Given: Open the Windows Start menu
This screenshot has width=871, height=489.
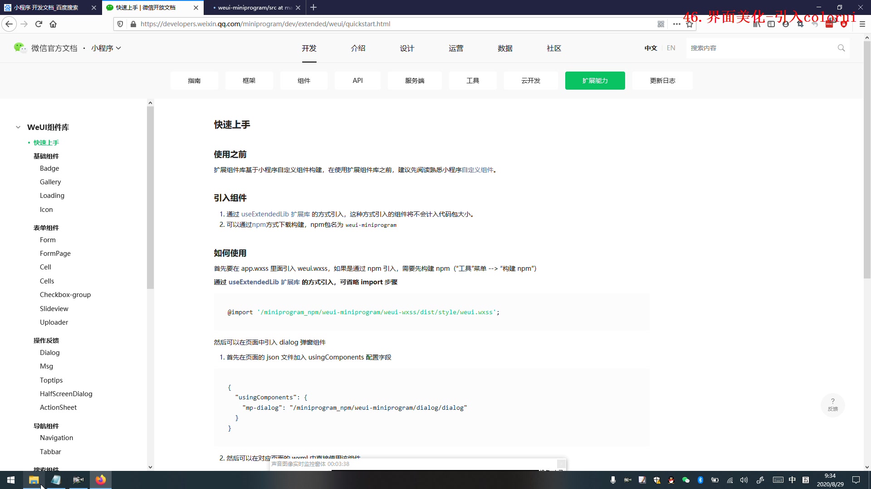Looking at the screenshot, I should coord(11,480).
